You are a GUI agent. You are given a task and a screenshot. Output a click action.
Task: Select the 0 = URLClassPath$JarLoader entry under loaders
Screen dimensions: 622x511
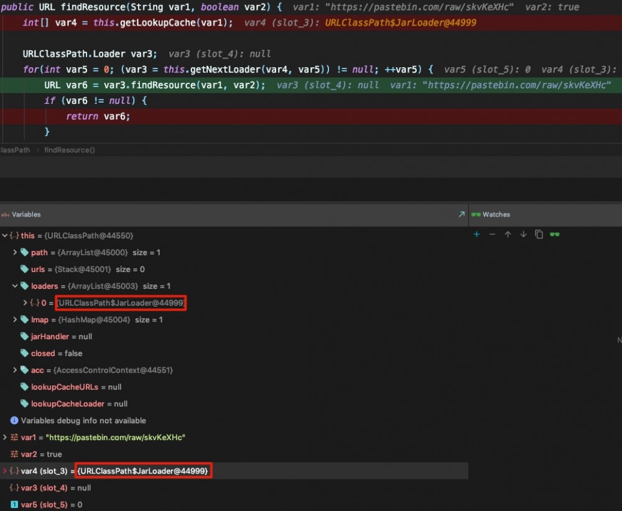tap(121, 302)
